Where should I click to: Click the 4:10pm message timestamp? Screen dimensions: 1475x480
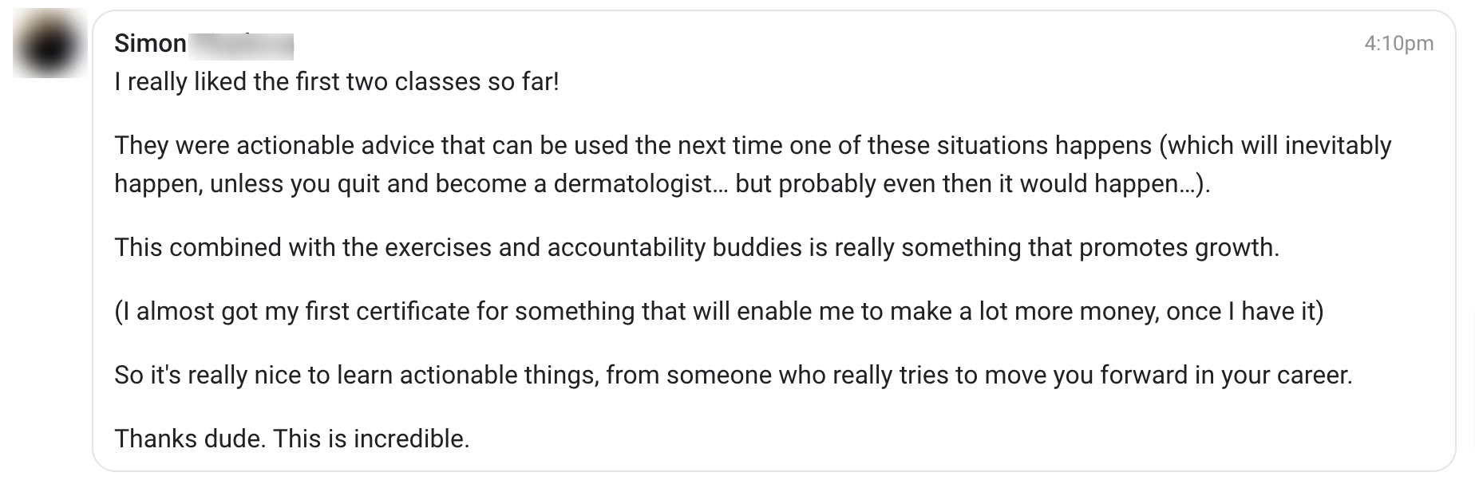[x=1398, y=43]
